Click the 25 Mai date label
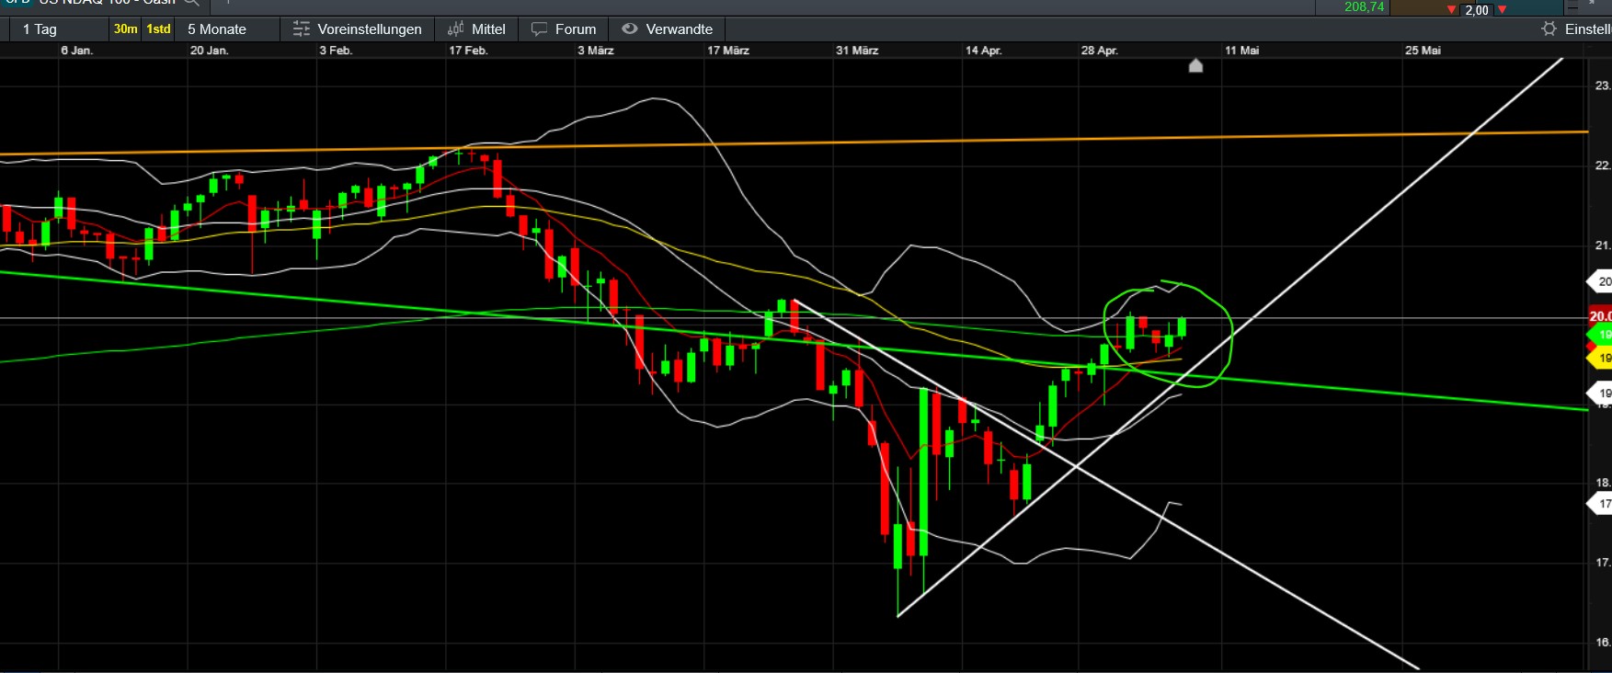 pyautogui.click(x=1423, y=51)
